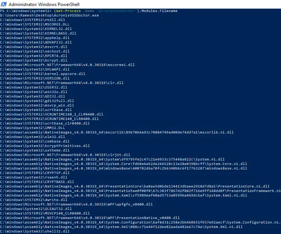The image size is (281, 234).
Task: Click the KERNEL32.dll line
Action: [36, 29]
